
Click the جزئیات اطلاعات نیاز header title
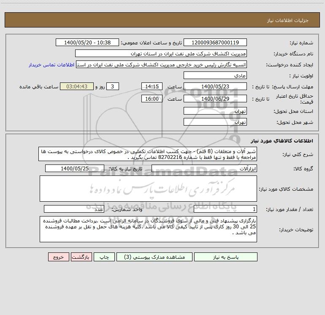pos(288,20)
